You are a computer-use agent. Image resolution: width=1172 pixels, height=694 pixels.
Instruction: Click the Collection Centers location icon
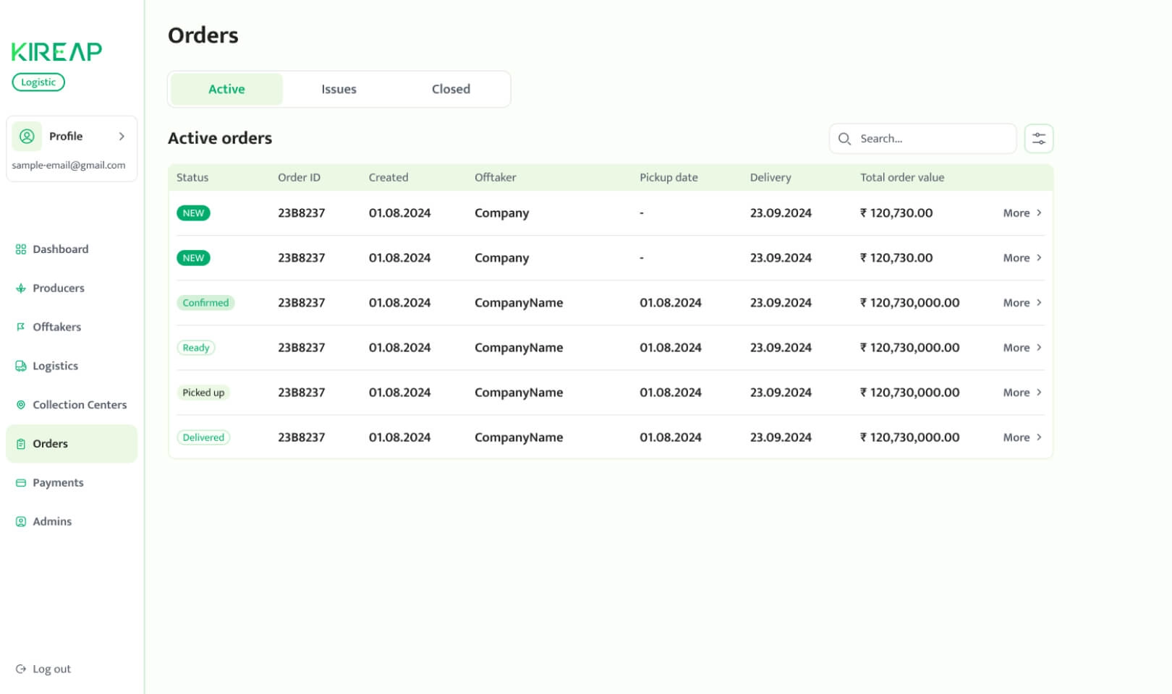(21, 405)
